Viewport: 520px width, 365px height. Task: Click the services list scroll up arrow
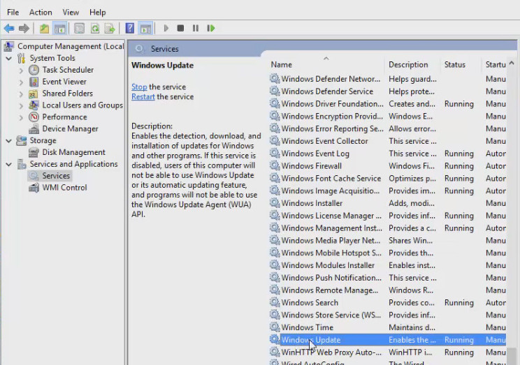tap(512, 63)
